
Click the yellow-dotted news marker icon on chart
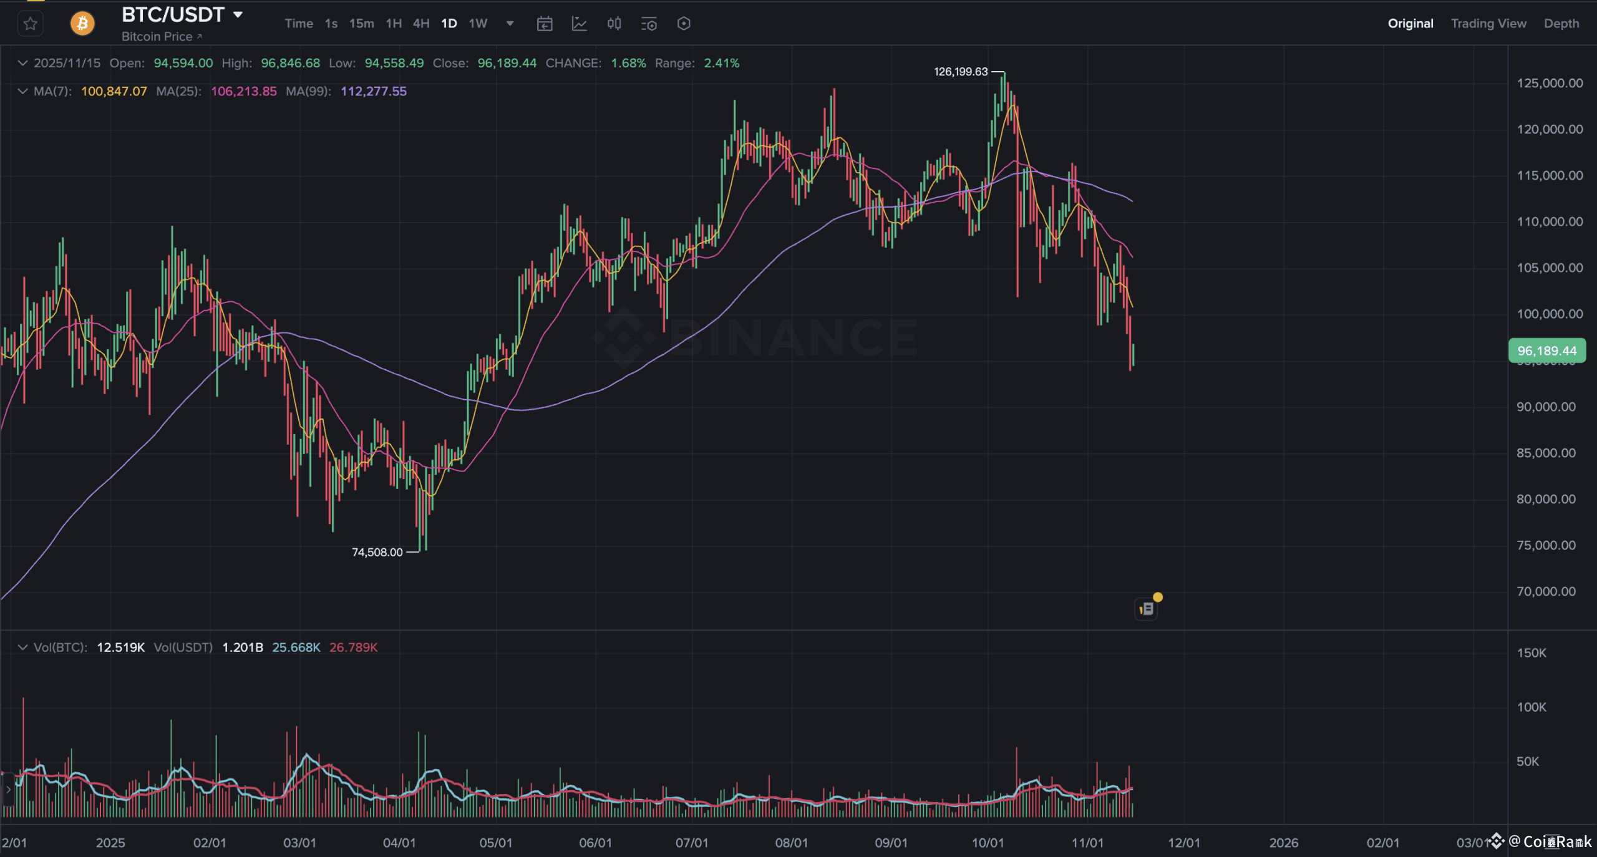1147,608
